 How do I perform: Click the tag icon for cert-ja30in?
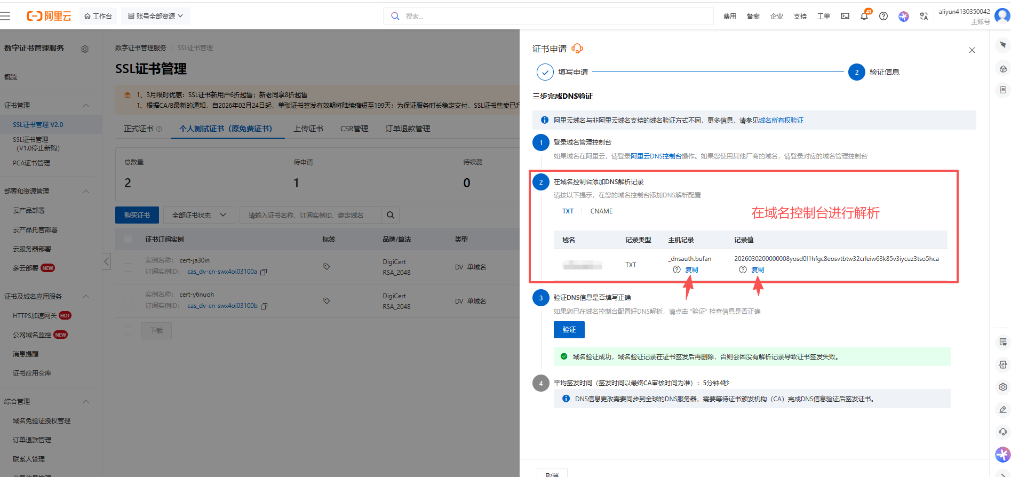[327, 267]
